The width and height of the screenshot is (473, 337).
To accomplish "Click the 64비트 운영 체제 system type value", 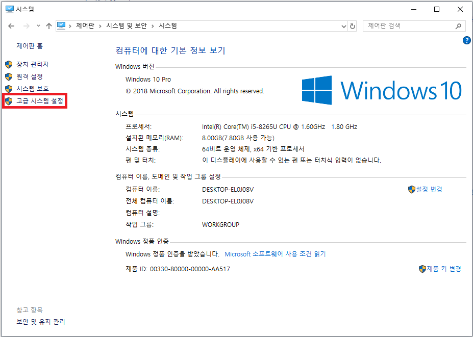I will tap(254, 149).
